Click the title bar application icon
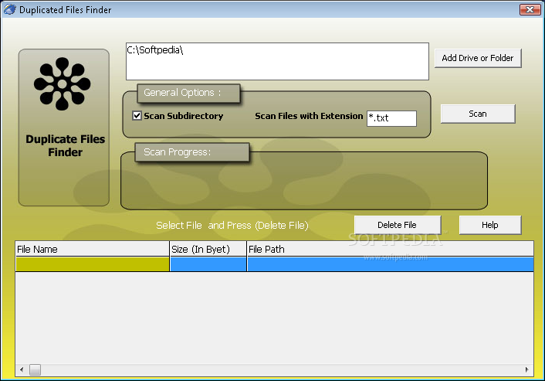The height and width of the screenshot is (381, 545). [x=10, y=9]
